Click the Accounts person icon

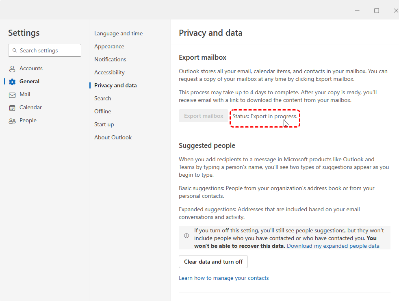tap(12, 69)
